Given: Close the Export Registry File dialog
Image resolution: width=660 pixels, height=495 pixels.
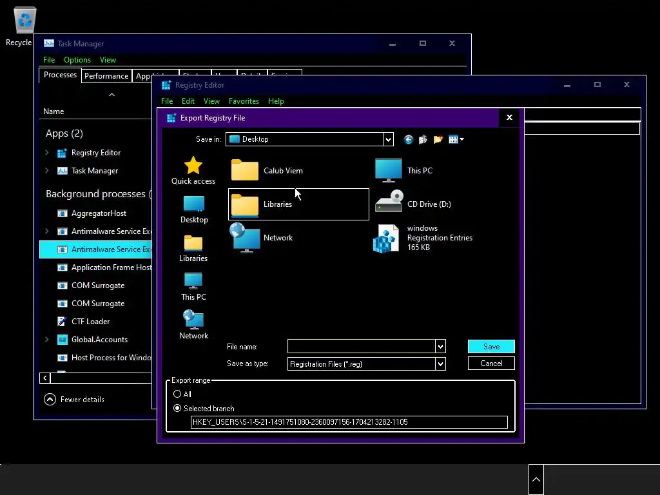Looking at the screenshot, I should click(509, 117).
